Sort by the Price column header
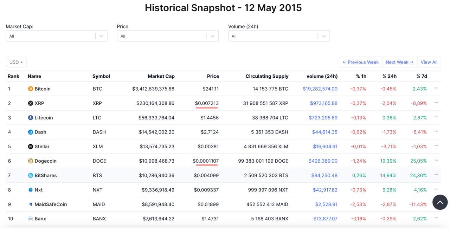450x228 pixels. pyautogui.click(x=213, y=76)
